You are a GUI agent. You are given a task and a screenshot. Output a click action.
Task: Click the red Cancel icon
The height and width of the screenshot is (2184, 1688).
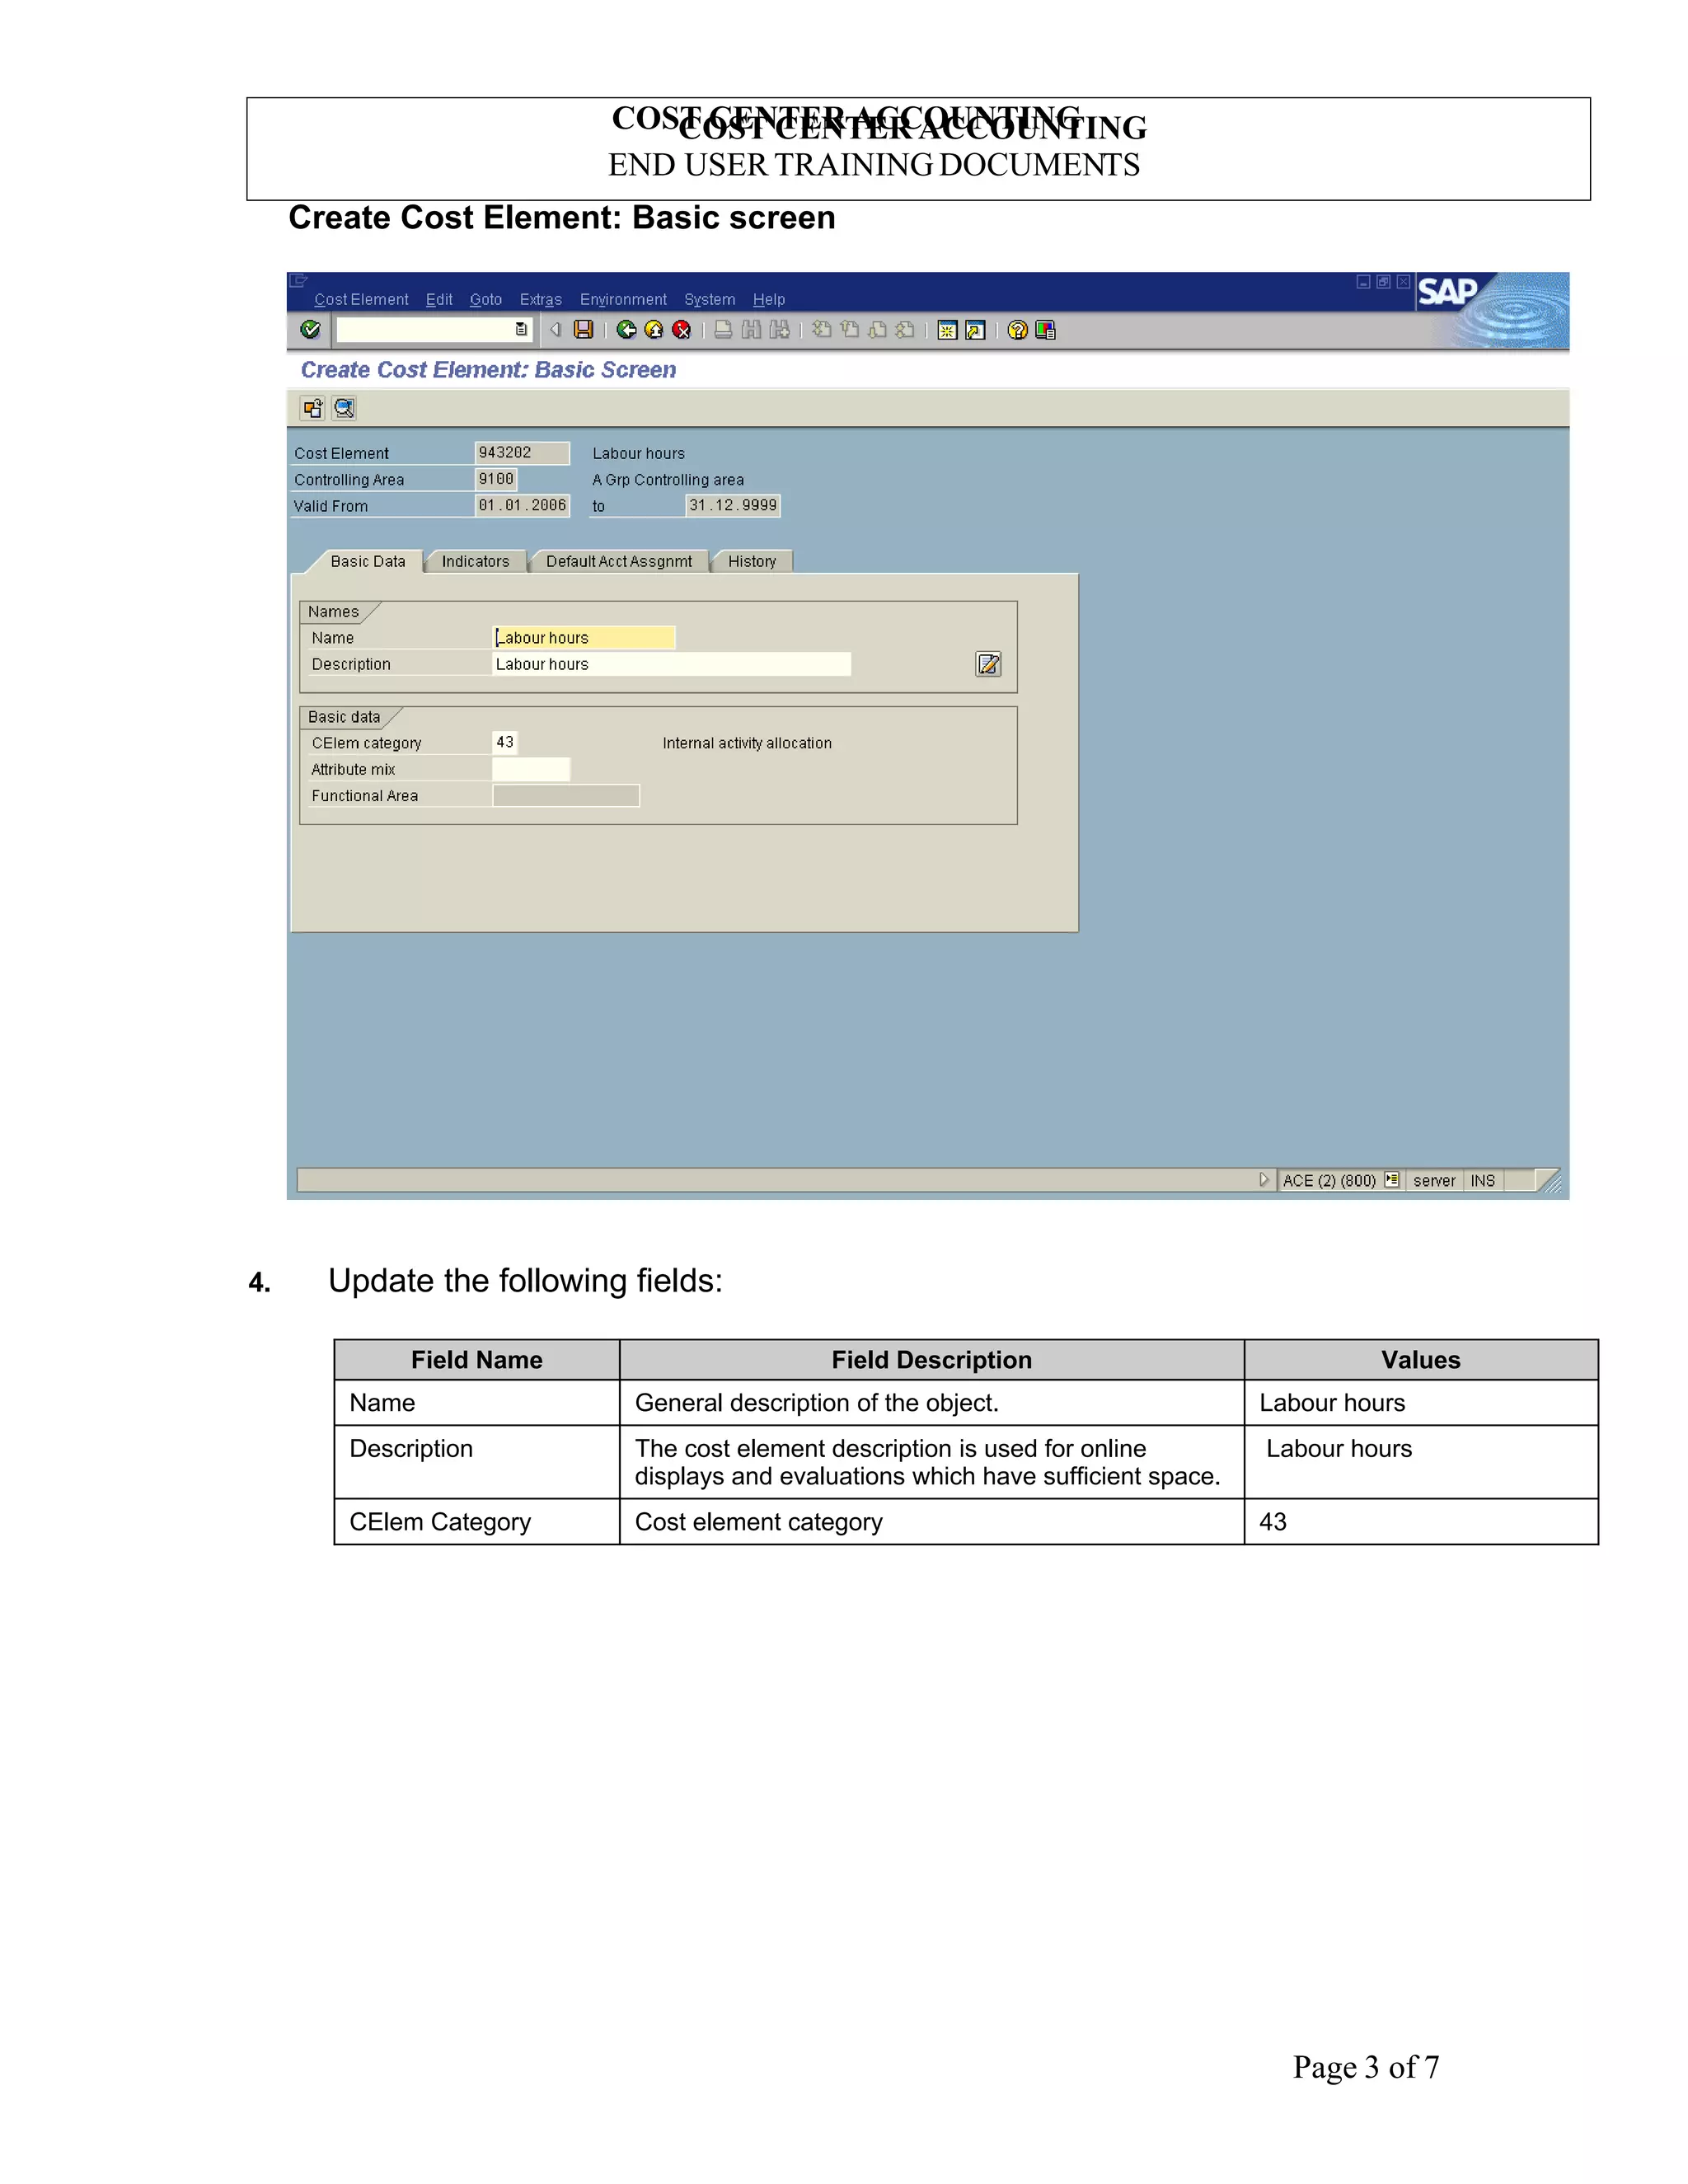[x=682, y=330]
